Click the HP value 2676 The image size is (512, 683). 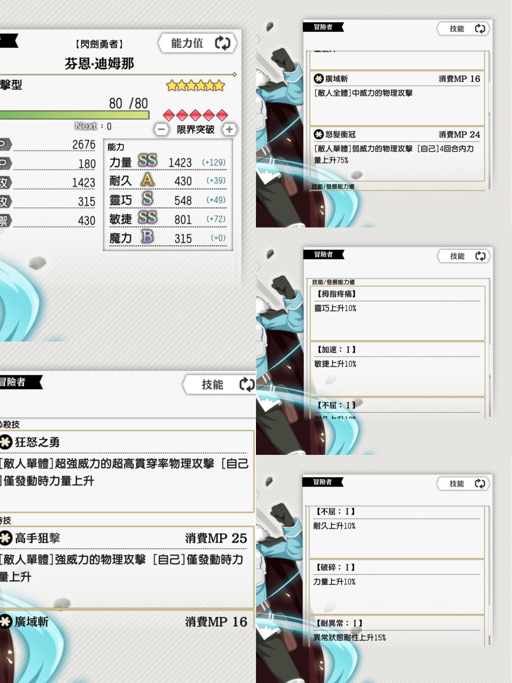(83, 145)
